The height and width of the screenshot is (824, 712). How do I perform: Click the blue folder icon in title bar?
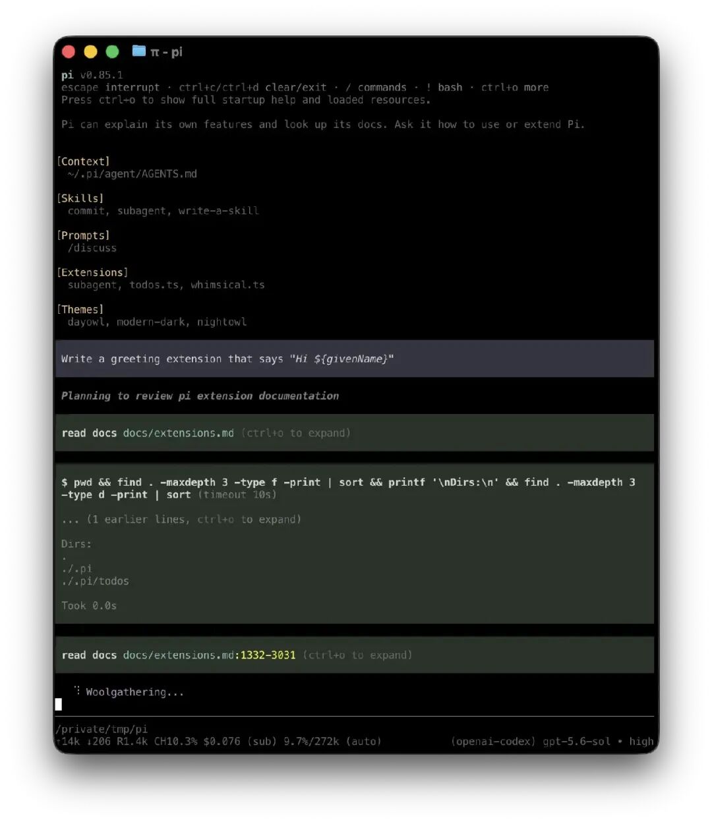click(x=138, y=51)
